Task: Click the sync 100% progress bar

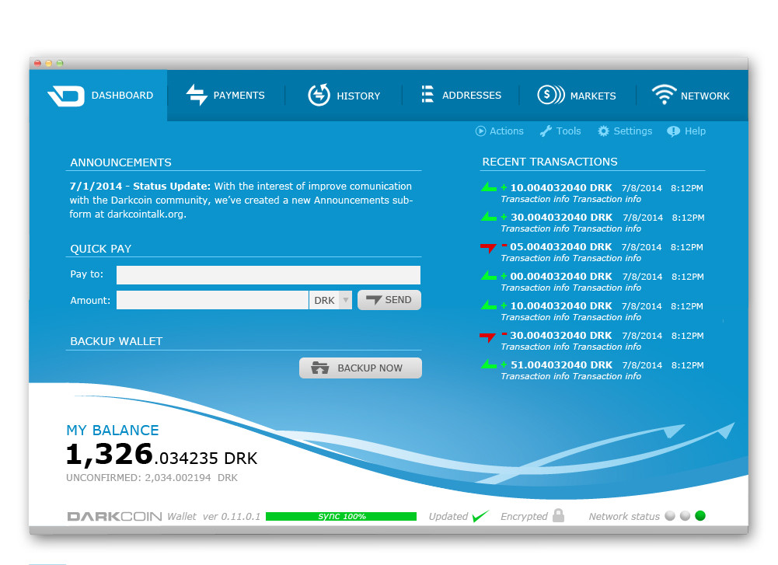Action: point(341,516)
